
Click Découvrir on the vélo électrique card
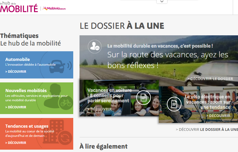[x=218, y=116]
